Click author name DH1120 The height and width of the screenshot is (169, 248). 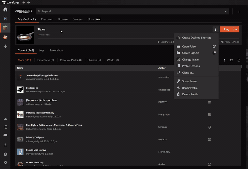tap(163, 102)
